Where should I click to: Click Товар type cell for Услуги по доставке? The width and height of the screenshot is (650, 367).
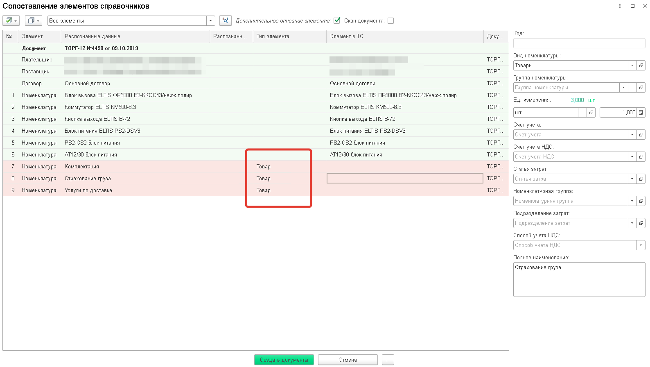click(x=290, y=190)
